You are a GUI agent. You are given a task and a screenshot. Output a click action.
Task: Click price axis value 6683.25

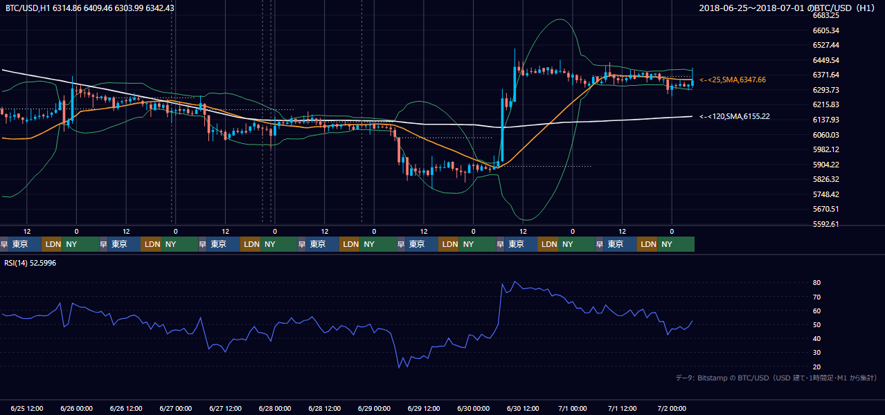pyautogui.click(x=826, y=15)
